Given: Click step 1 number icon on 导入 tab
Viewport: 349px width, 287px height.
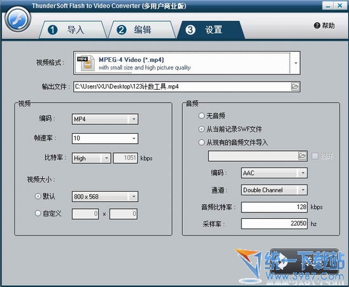Looking at the screenshot, I should pyautogui.click(x=53, y=30).
